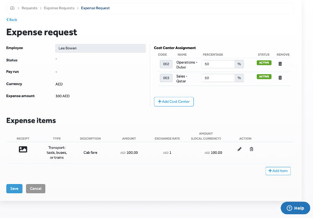Click the Back link
The image size is (313, 218).
(12, 20)
